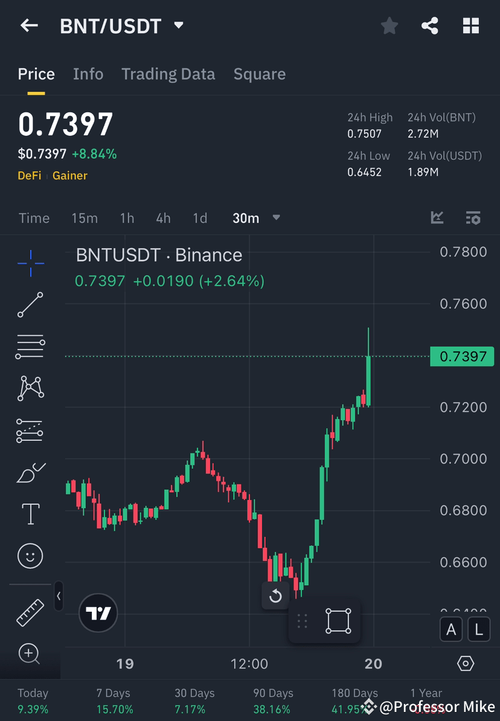Image resolution: width=500 pixels, height=721 pixels.
Task: Select the rectangle selection tool in floating toolbar
Action: pyautogui.click(x=338, y=621)
